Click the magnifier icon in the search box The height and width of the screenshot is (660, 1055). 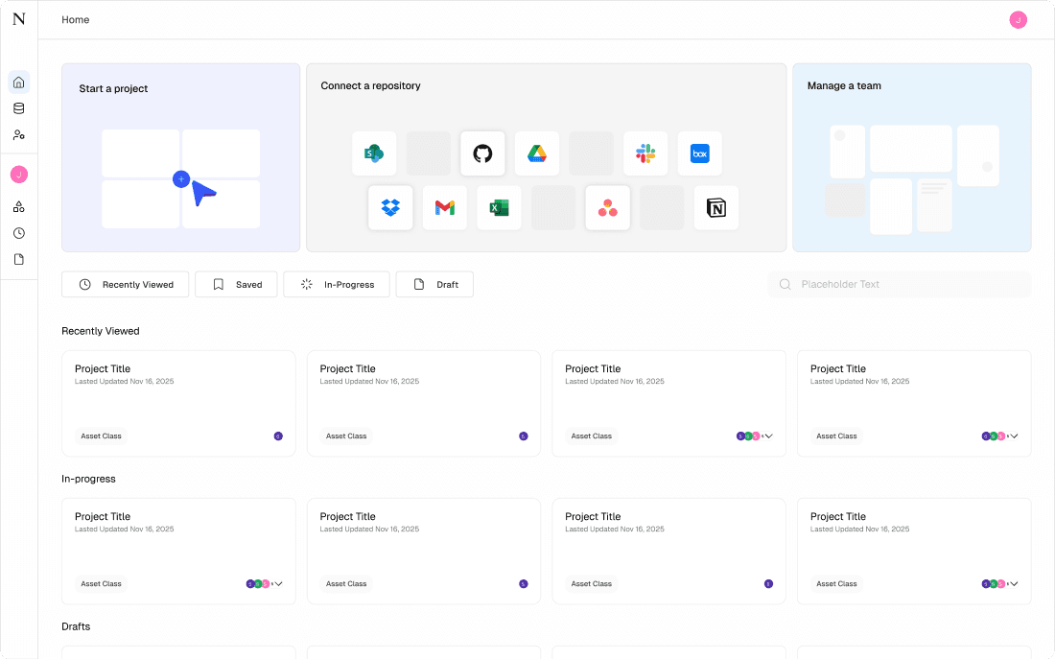pos(785,284)
